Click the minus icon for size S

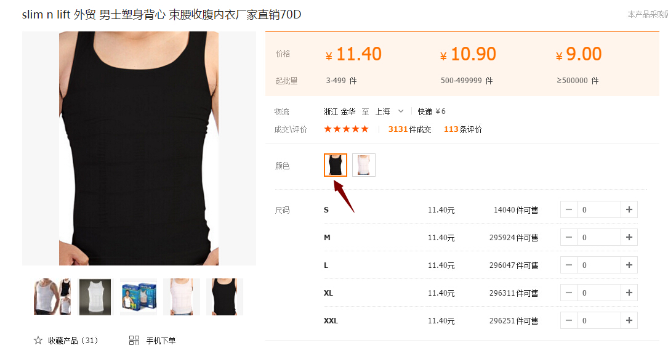(x=569, y=209)
